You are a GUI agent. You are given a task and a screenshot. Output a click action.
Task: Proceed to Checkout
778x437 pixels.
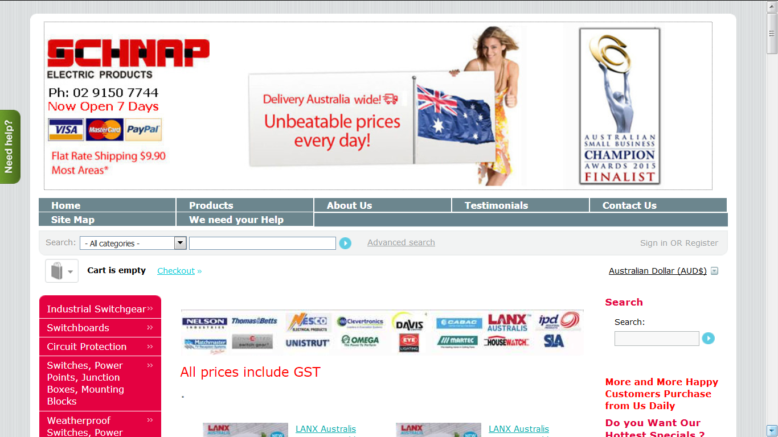pyautogui.click(x=176, y=271)
